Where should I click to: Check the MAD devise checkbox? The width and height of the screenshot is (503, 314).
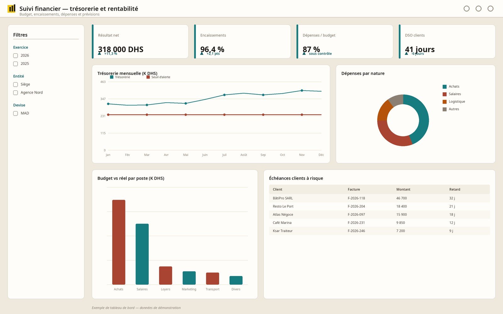click(x=15, y=113)
